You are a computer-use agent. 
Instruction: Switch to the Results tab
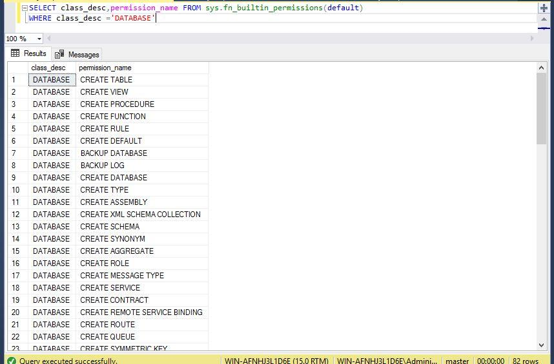point(29,53)
